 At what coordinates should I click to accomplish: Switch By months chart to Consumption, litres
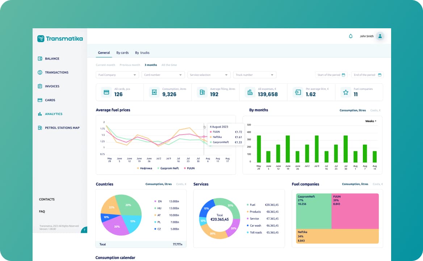click(x=353, y=111)
